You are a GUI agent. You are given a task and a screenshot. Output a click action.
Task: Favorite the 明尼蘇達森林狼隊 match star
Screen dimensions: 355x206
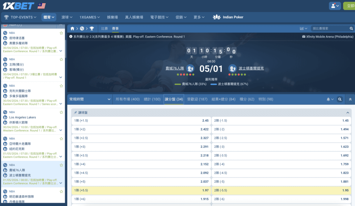tap(61, 191)
